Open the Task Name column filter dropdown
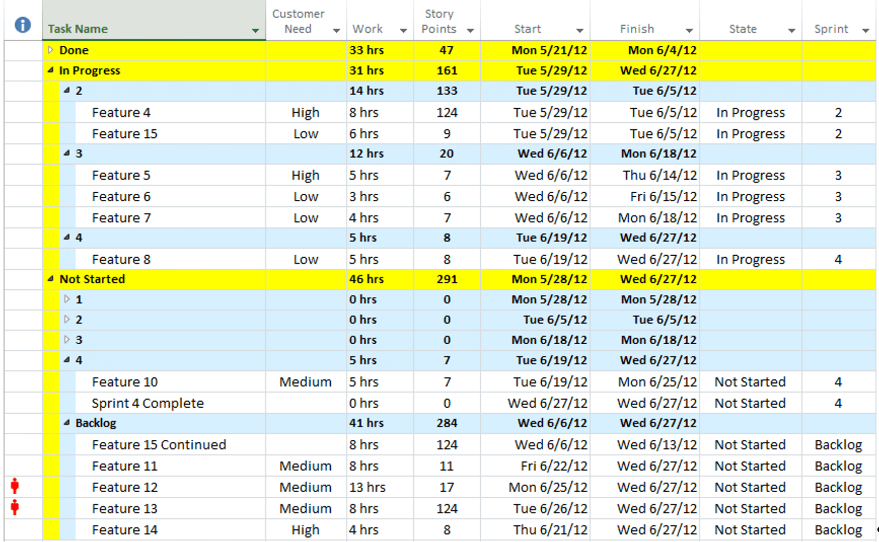Viewport: 879px width, 542px height. coord(255,31)
